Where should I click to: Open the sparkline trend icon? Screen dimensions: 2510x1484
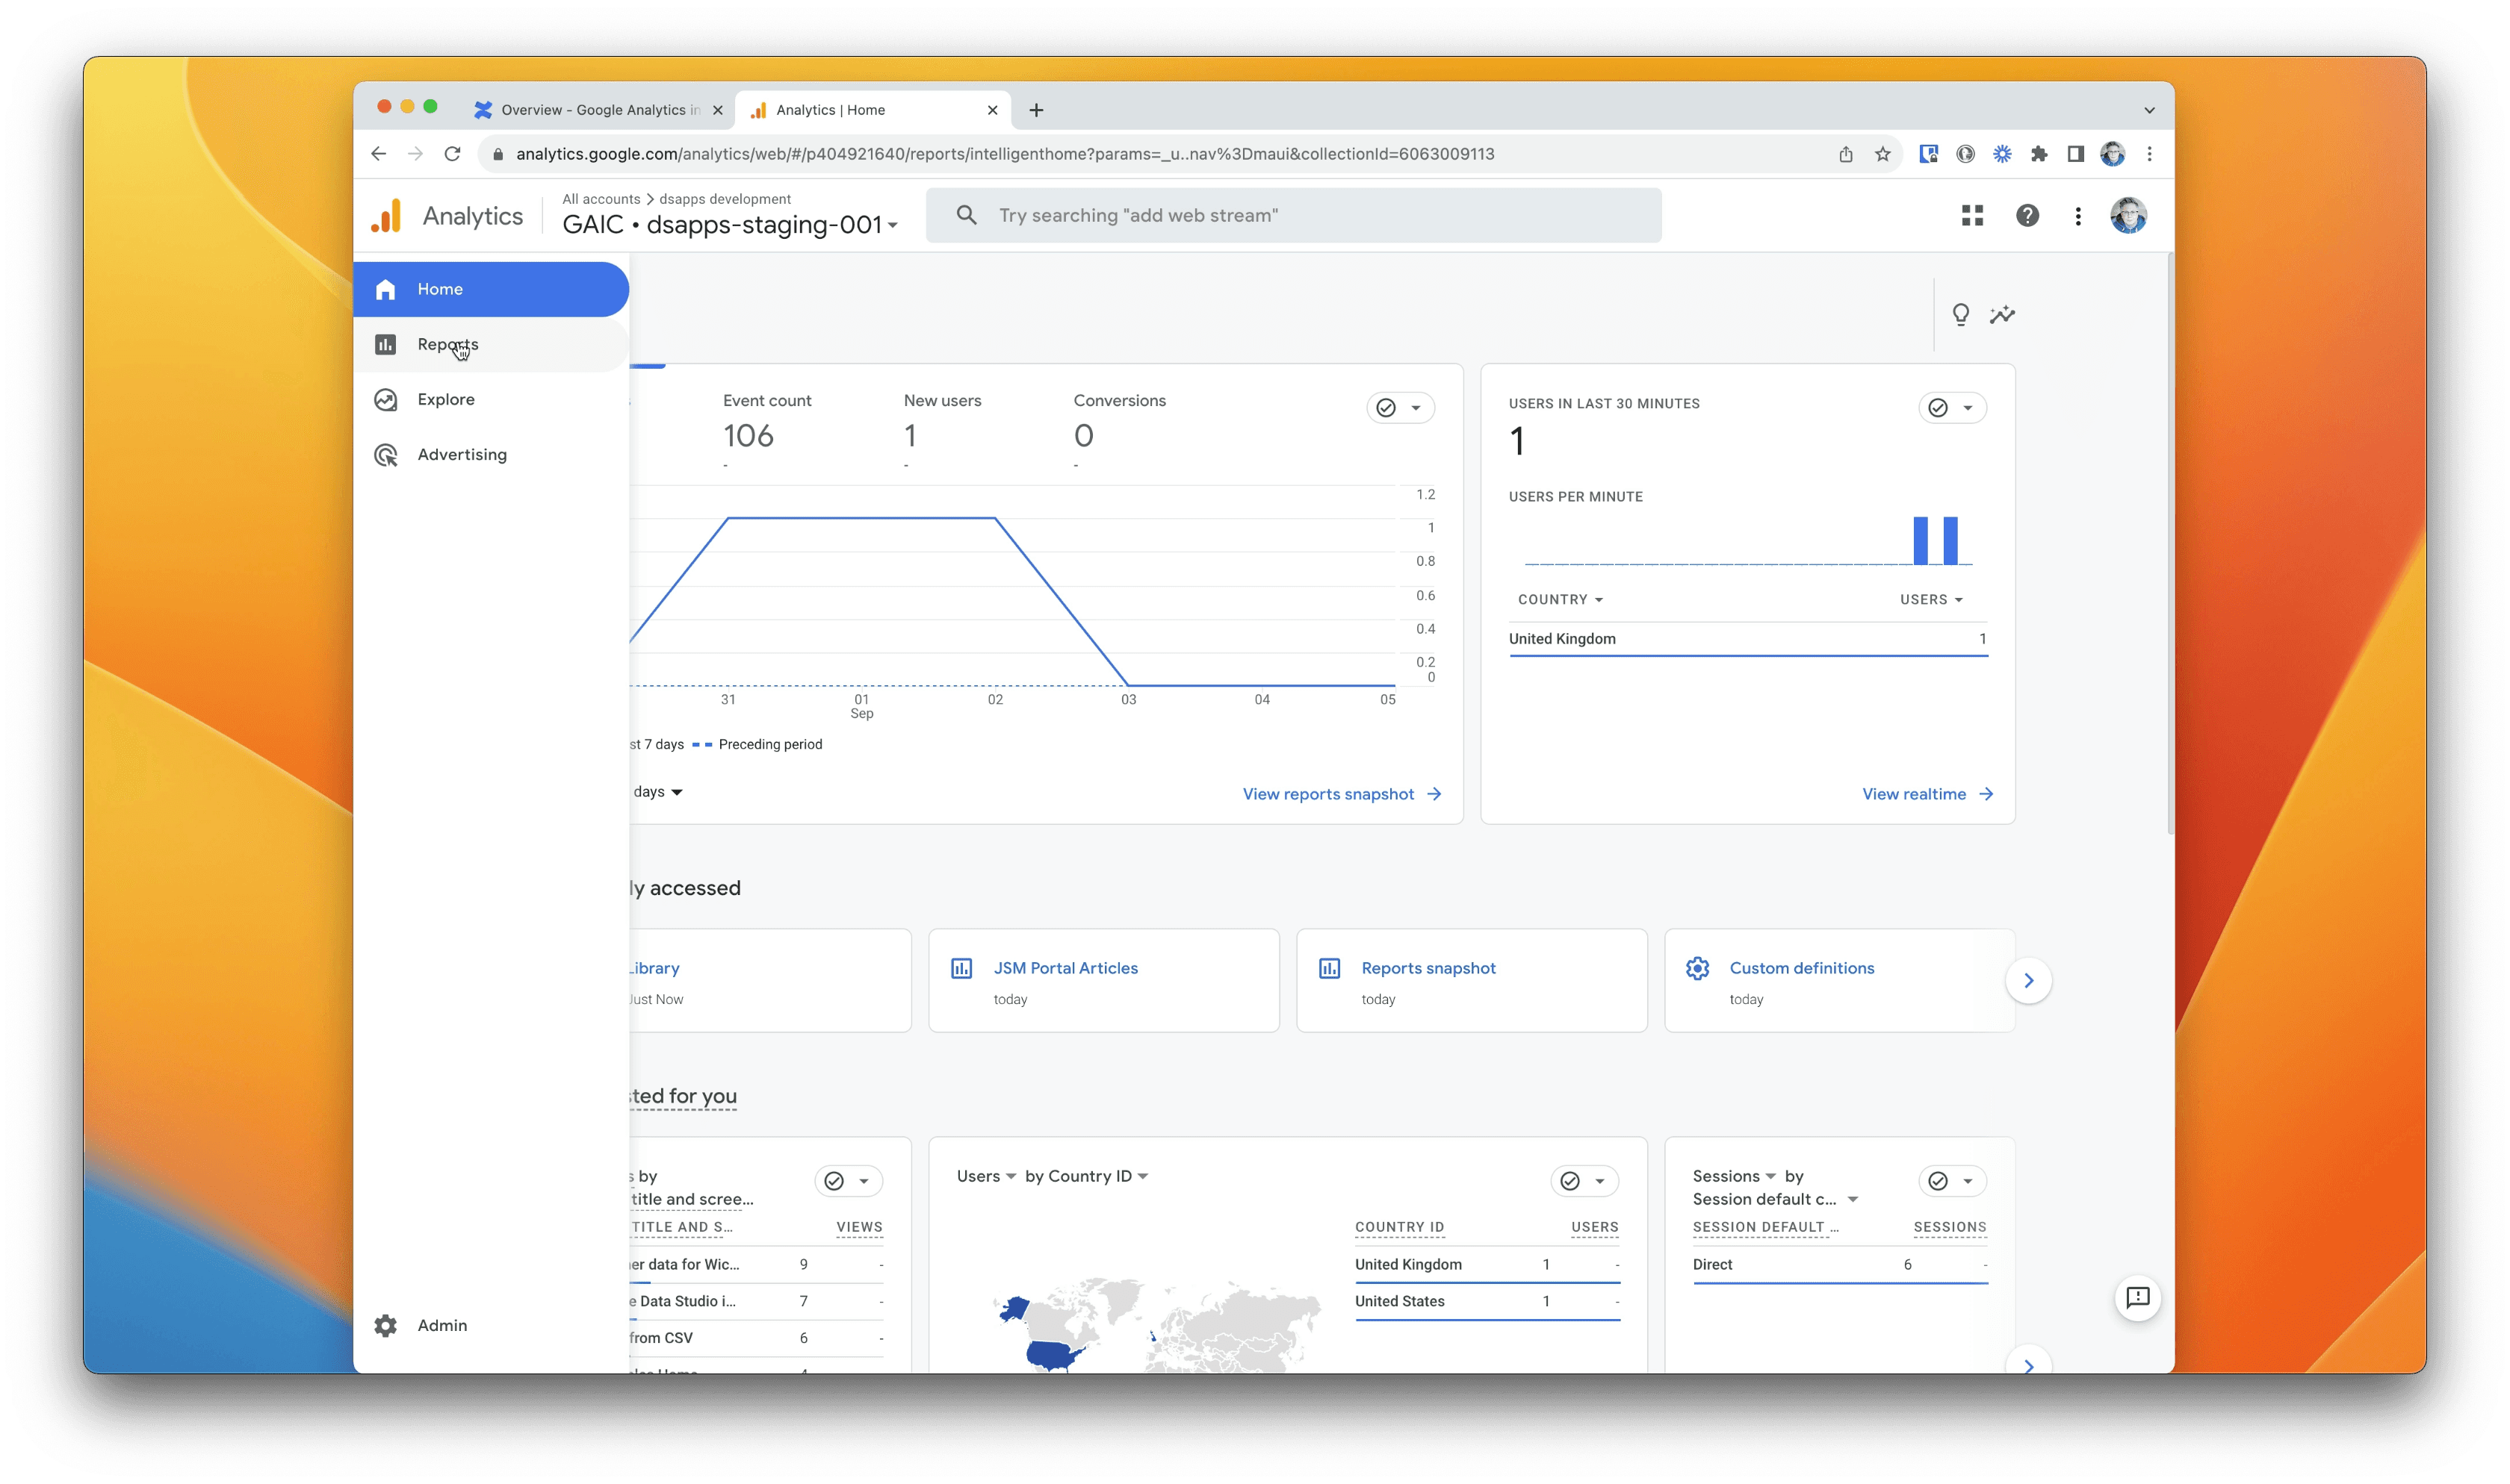(x=2002, y=315)
